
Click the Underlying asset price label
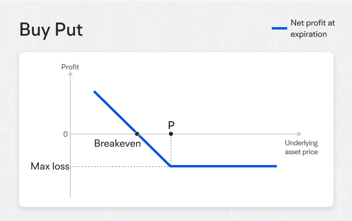(301, 147)
